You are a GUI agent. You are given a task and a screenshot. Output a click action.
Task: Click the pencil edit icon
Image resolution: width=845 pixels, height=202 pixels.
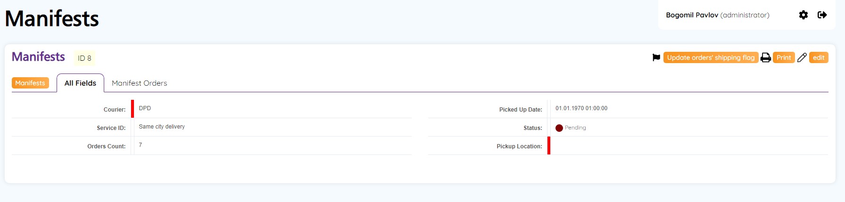pyautogui.click(x=802, y=57)
